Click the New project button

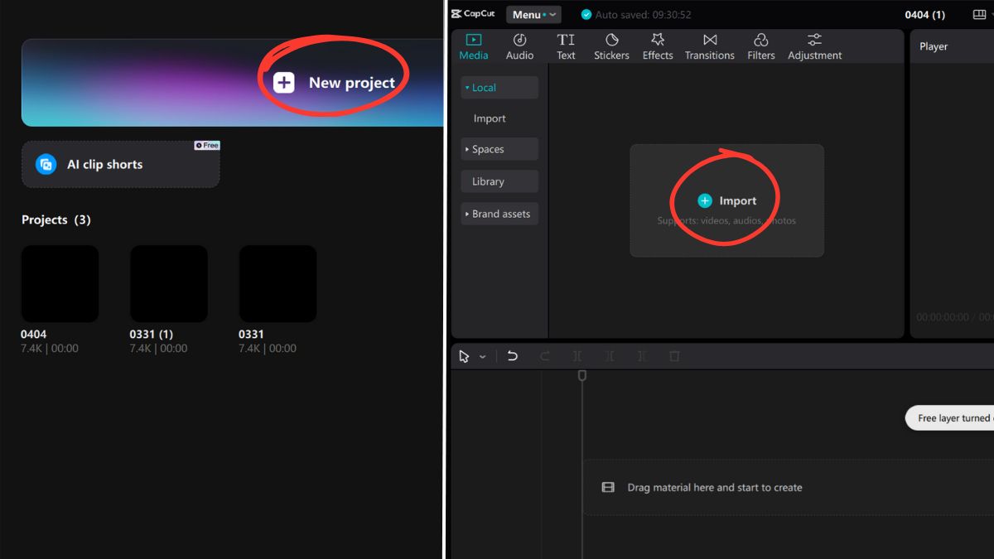335,83
